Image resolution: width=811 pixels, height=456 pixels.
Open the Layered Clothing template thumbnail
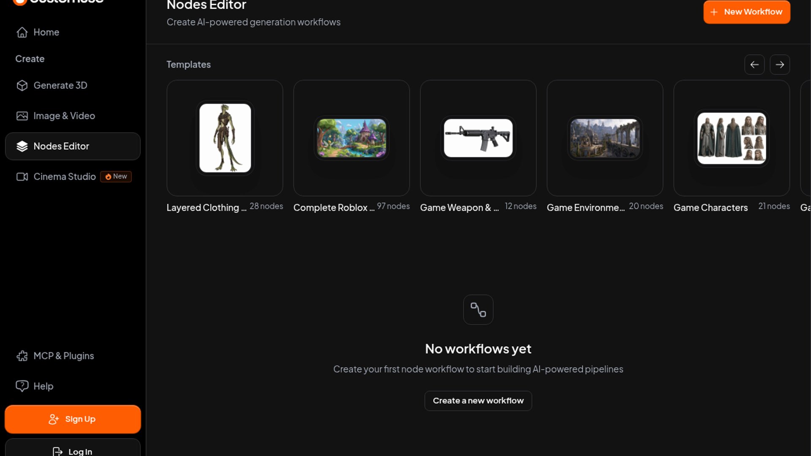[x=225, y=138]
